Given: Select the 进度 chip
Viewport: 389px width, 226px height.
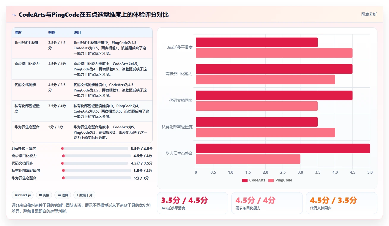Looking at the screenshot, I should 63,195.
